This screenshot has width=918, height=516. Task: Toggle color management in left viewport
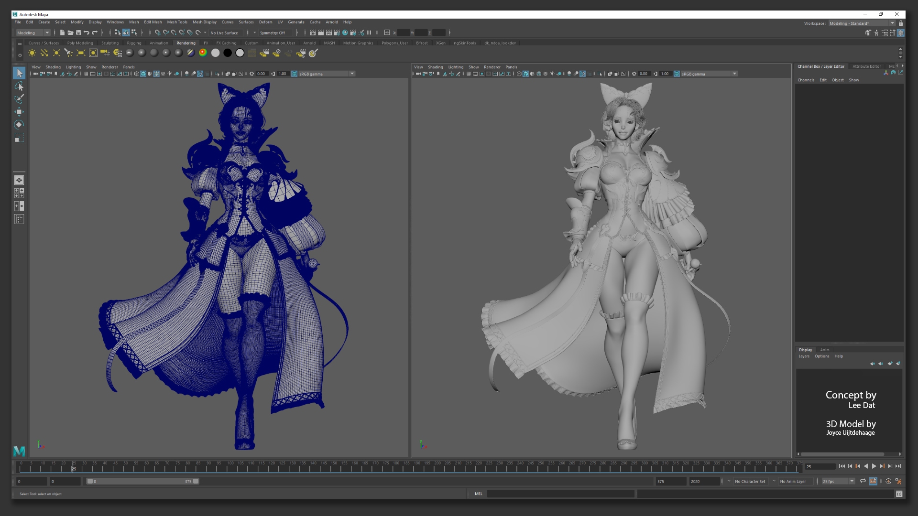point(295,74)
